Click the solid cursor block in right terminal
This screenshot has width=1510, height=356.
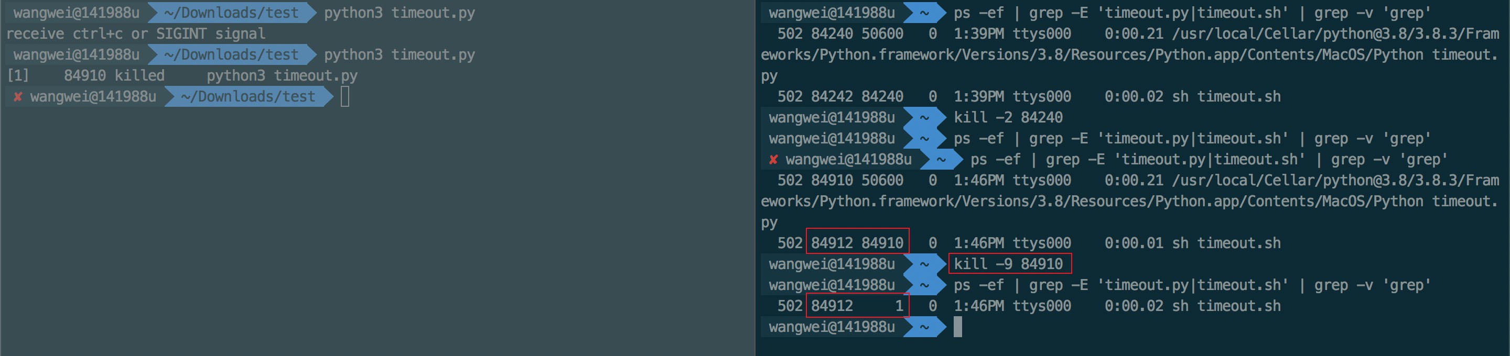pyautogui.click(x=957, y=327)
